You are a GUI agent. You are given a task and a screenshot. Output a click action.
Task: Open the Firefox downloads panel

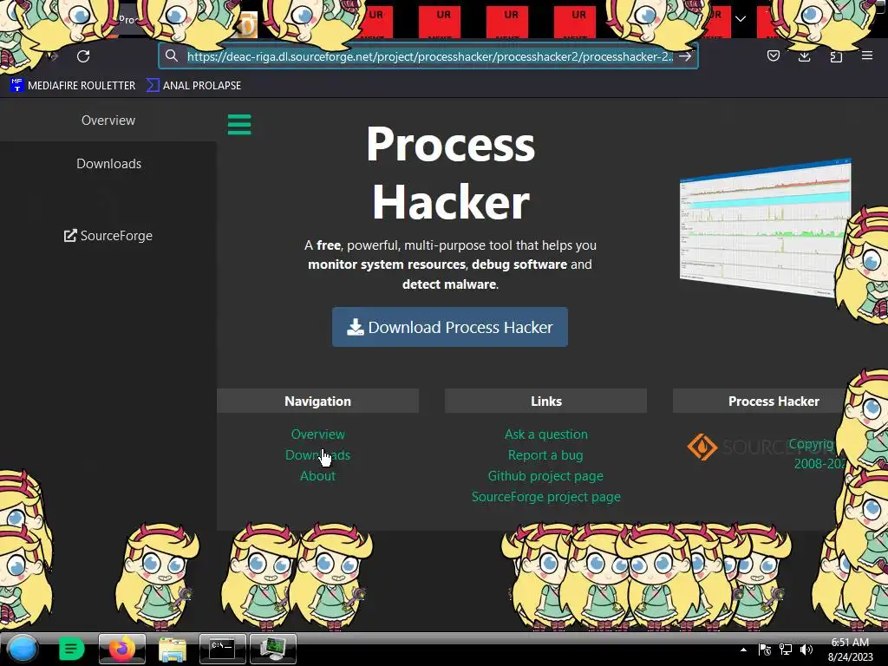tap(804, 56)
